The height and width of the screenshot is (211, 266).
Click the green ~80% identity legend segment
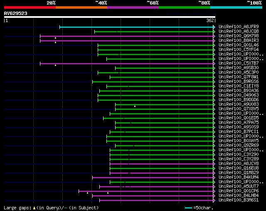(185, 7)
